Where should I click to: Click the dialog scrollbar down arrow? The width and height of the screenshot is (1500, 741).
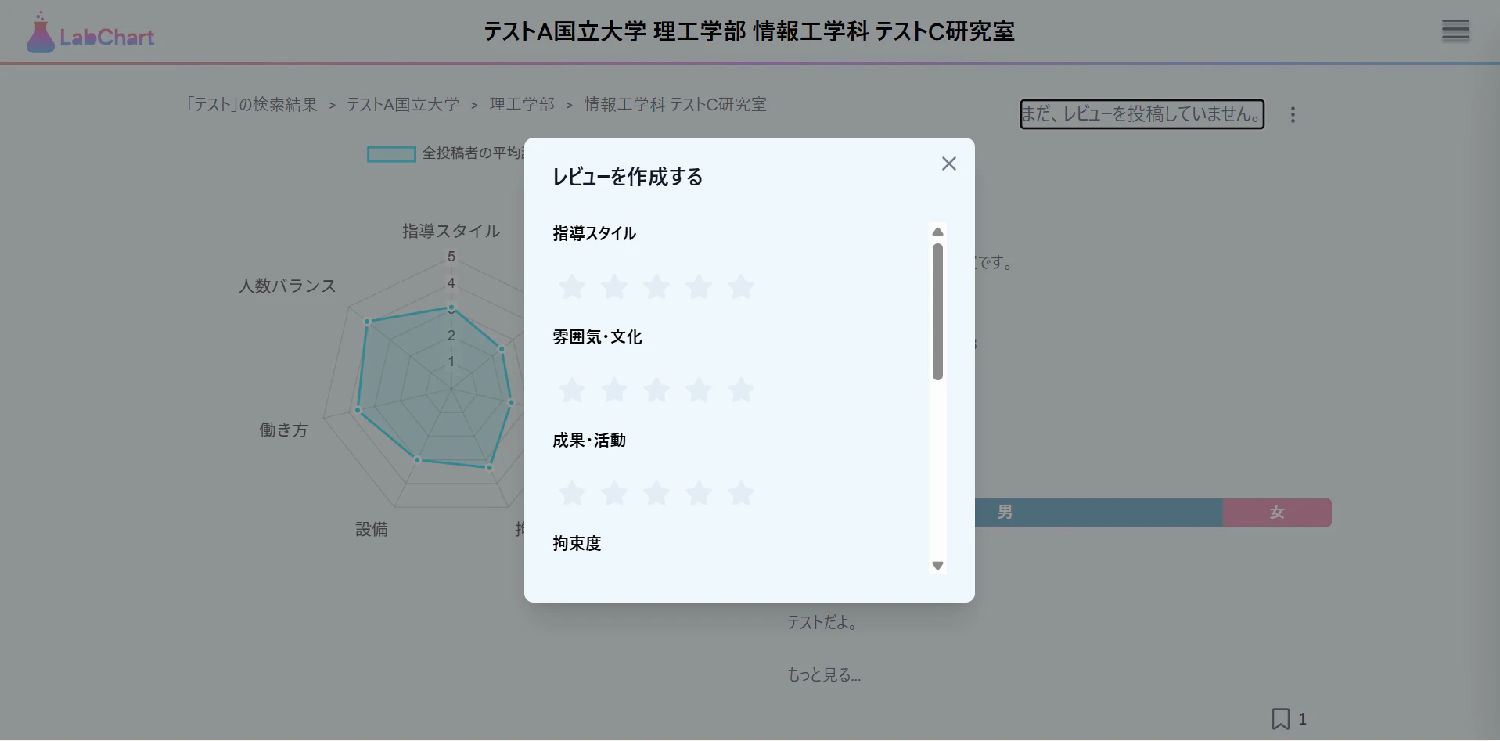point(937,565)
